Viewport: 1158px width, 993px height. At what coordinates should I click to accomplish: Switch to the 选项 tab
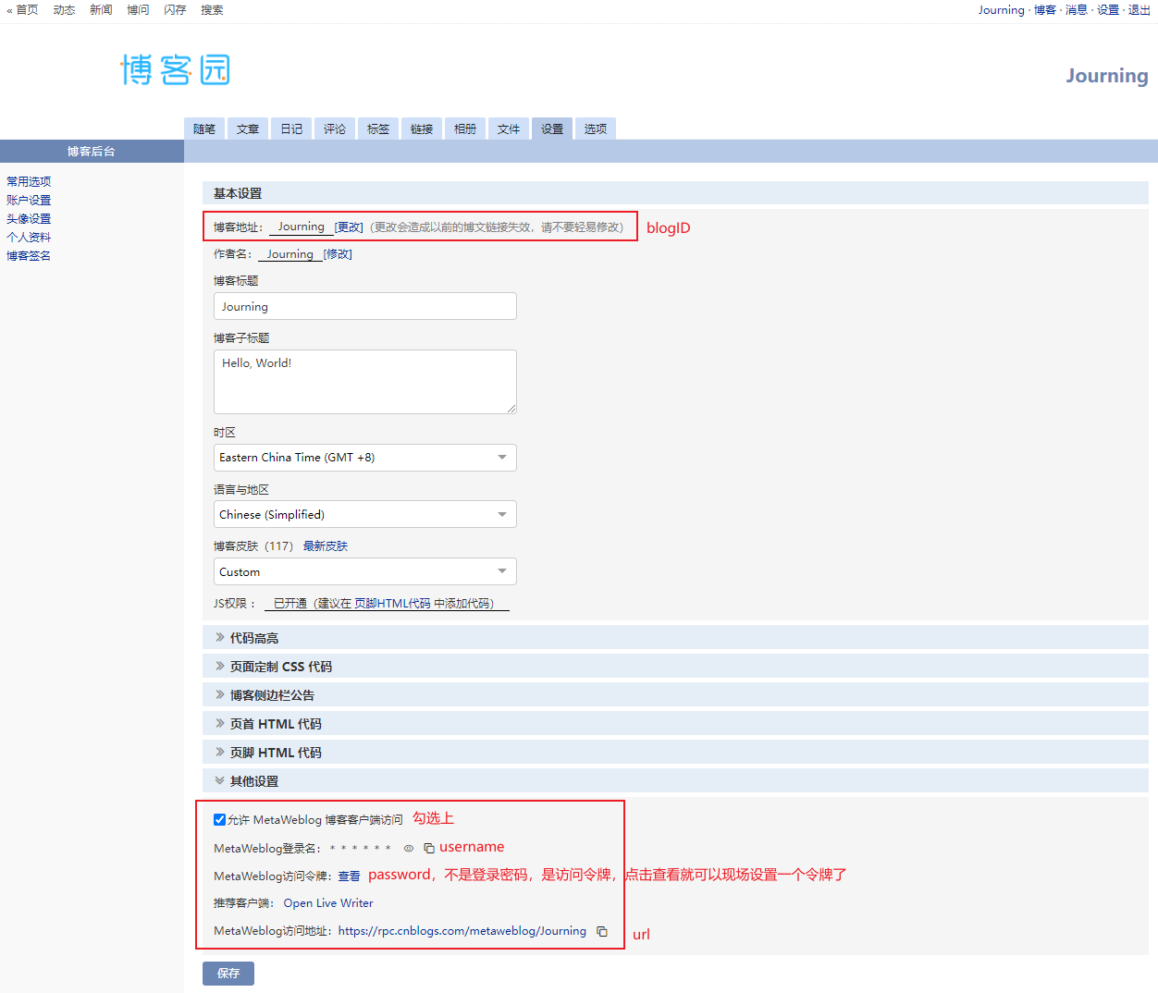[x=596, y=129]
